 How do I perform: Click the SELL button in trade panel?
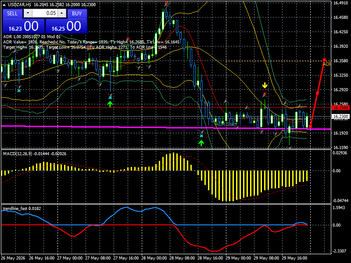coord(12,14)
